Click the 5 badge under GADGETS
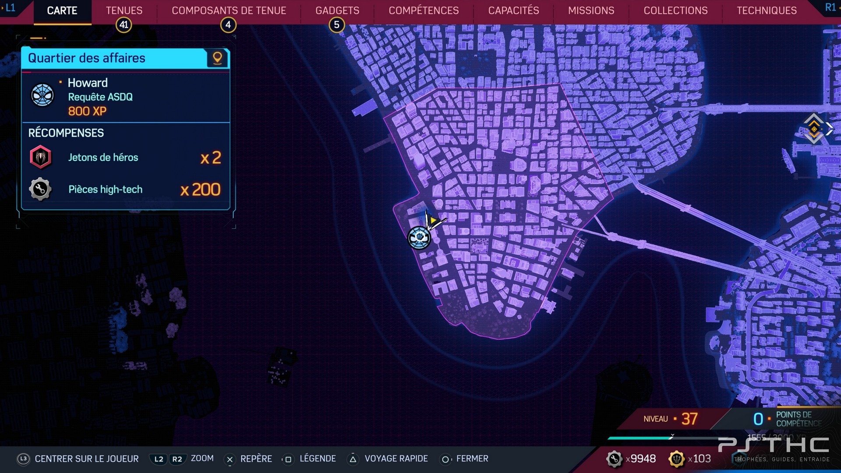Viewport: 841px width, 473px height. (336, 25)
